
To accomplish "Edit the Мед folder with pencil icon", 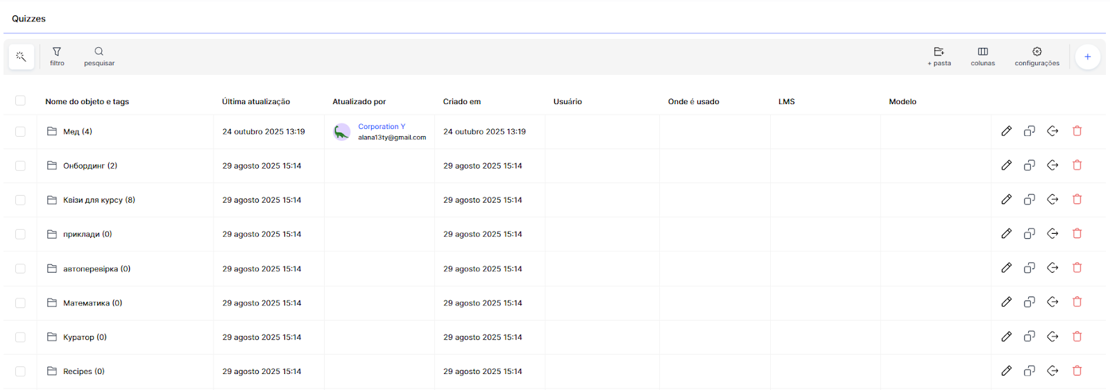I will point(1006,131).
